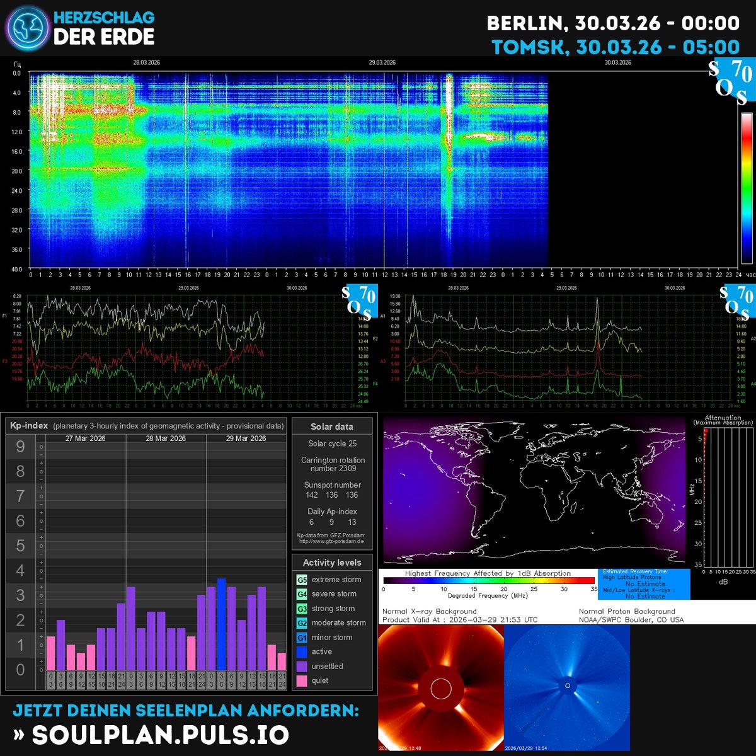Viewport: 756px width, 756px height.
Task: Click the Degraded Frequency (MHz) color bar
Action: [x=489, y=581]
